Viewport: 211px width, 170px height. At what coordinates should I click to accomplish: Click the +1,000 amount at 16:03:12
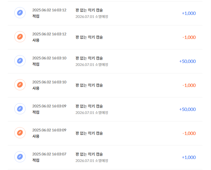pos(189,13)
